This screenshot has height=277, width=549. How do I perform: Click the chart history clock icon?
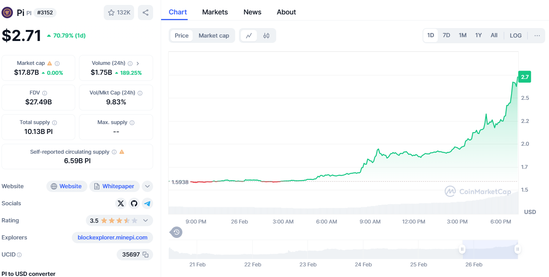pyautogui.click(x=176, y=232)
